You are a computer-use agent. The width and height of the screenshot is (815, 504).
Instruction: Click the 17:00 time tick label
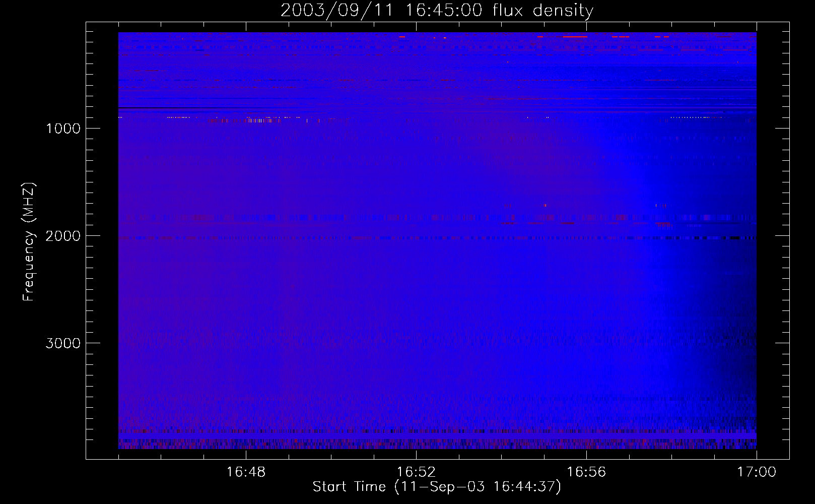(757, 472)
